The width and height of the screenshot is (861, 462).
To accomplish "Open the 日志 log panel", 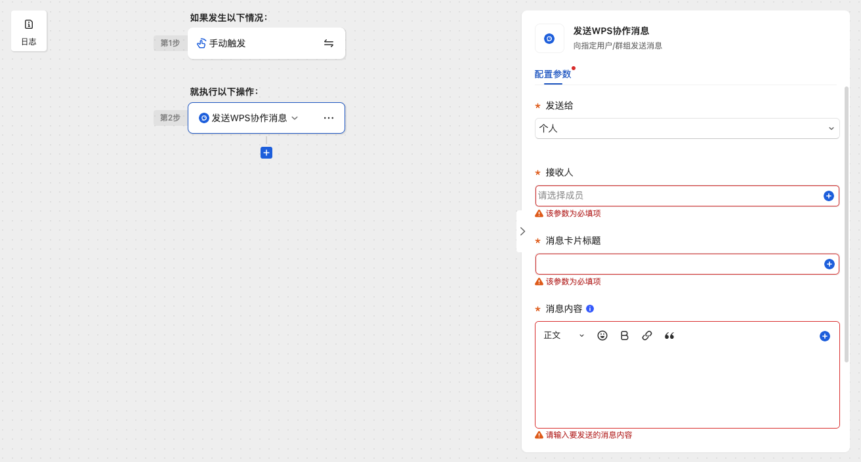I will tap(29, 31).
